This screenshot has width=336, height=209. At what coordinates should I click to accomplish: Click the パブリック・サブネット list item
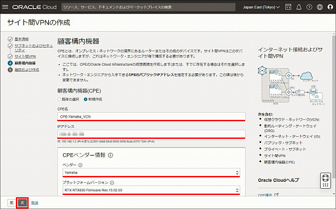tap(283, 143)
